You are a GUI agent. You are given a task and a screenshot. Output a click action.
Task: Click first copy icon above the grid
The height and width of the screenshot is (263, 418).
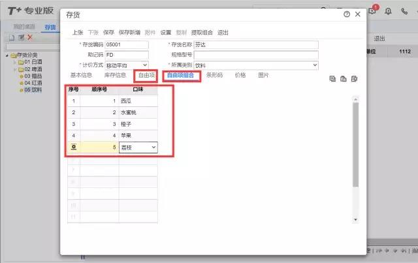point(332,78)
